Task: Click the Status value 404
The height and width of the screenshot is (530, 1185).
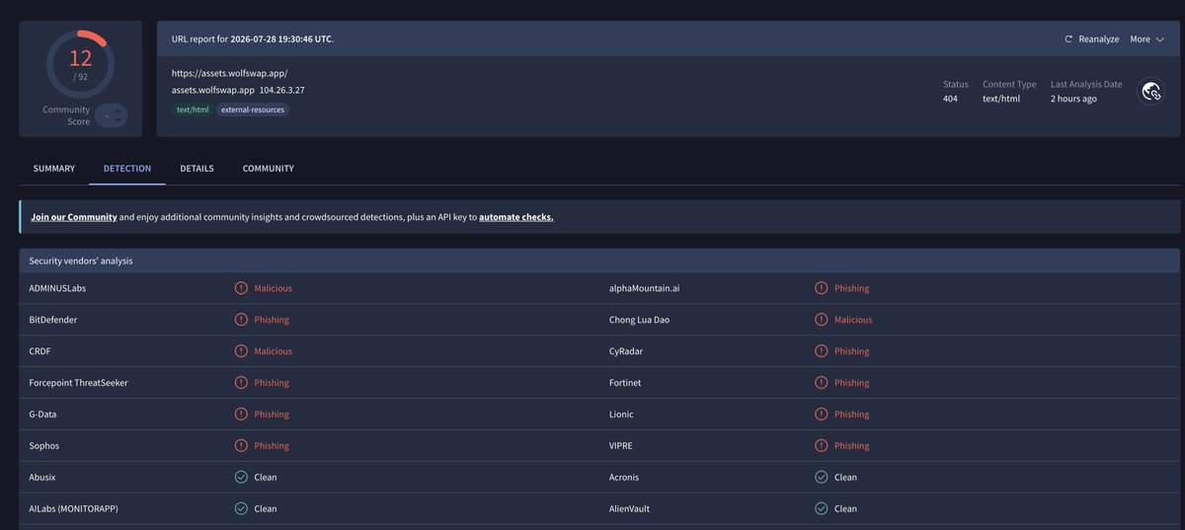Action: [x=950, y=99]
